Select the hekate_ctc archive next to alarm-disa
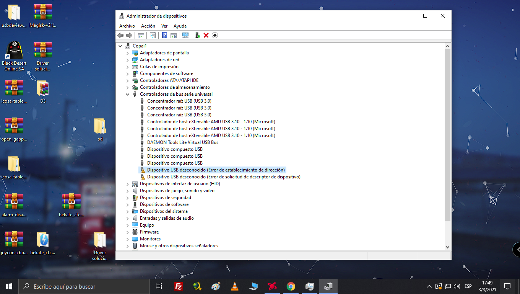Screen dimensions: 520x294 point(71,205)
